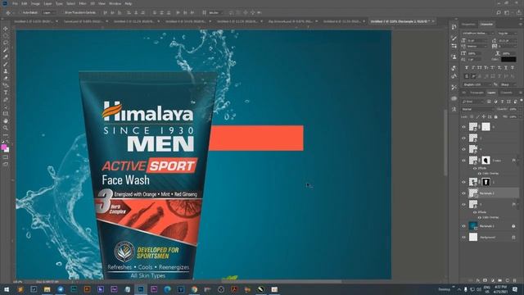Hide the topmost layer with white mask
This screenshot has height=295, width=524.
(463, 127)
